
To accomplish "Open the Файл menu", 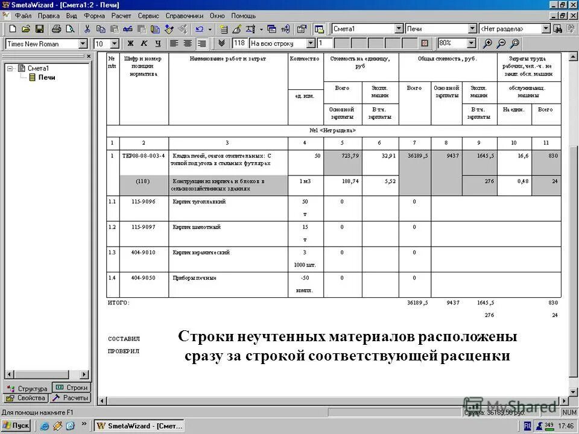I will pyautogui.click(x=24, y=16).
